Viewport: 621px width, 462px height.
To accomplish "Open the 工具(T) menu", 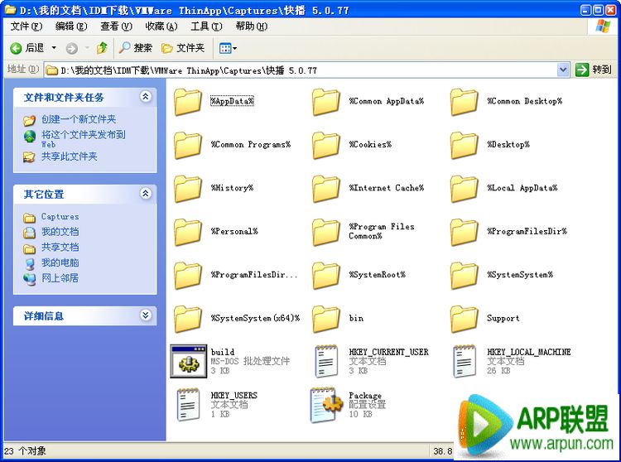I will 205,26.
